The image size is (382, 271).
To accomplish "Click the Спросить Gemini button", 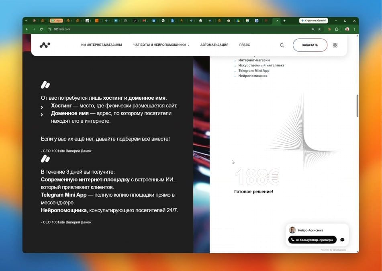I will click(x=314, y=21).
